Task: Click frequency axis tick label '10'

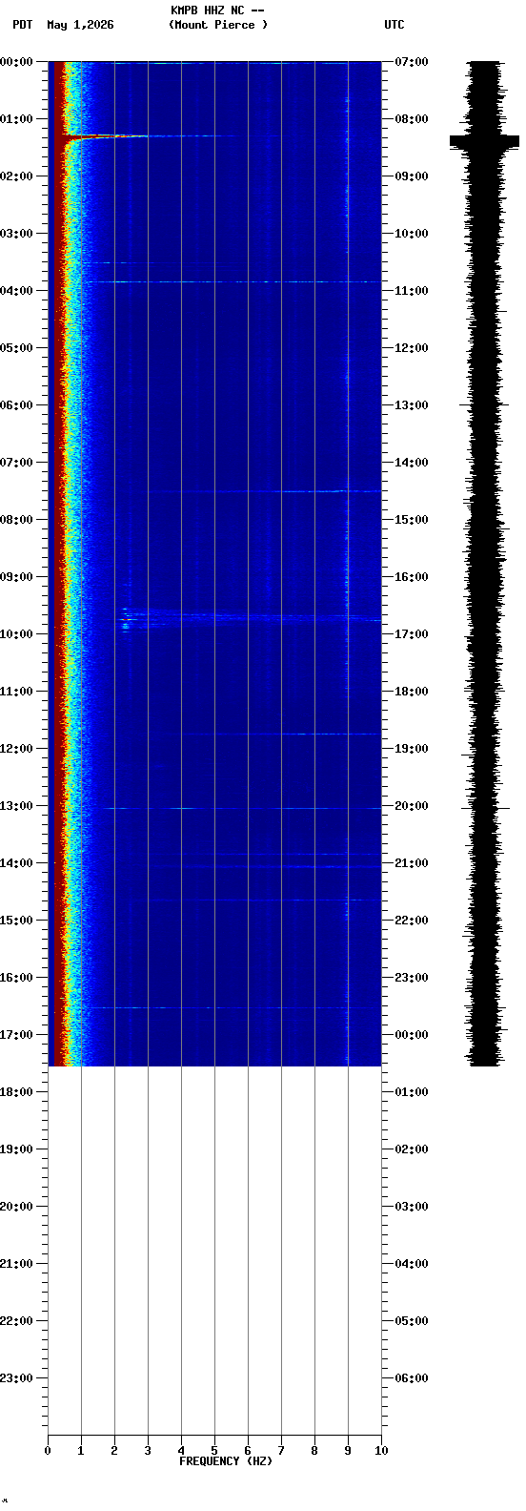Action: click(381, 1451)
